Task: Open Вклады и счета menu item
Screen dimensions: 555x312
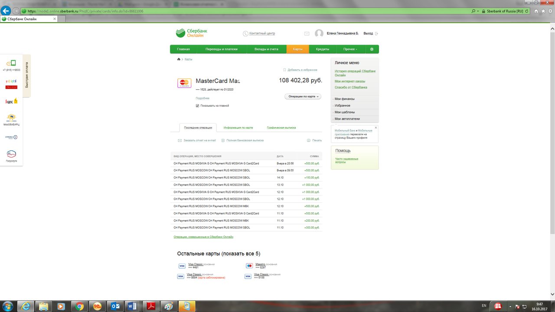Action: pos(266,49)
